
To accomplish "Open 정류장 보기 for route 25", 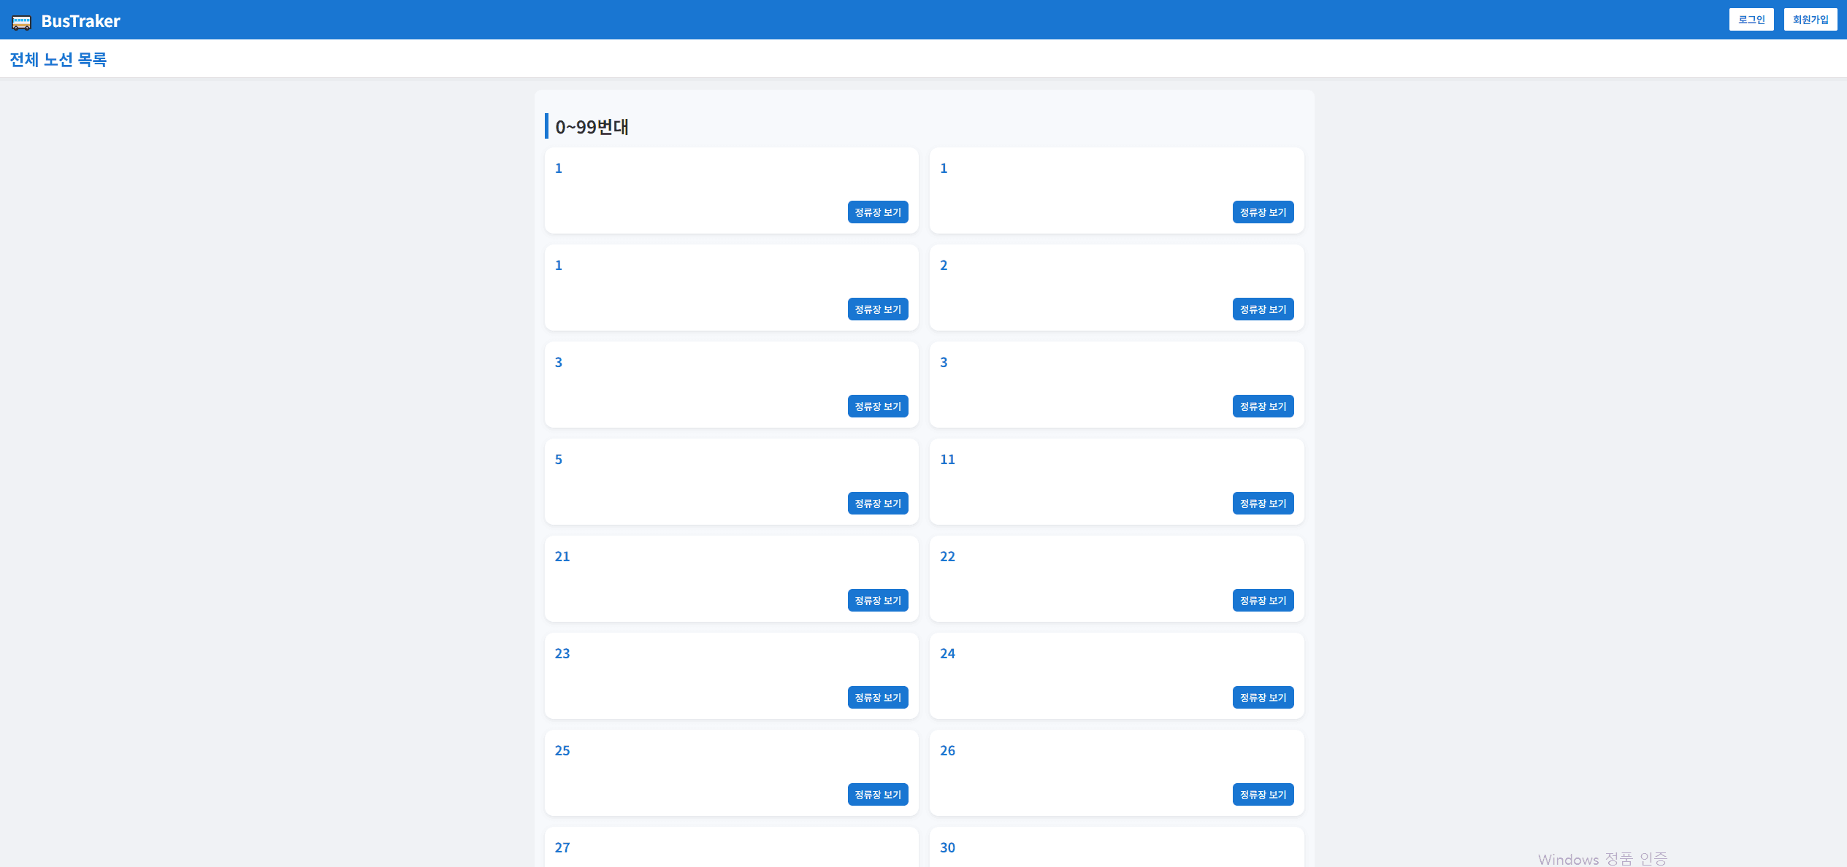I will (877, 795).
